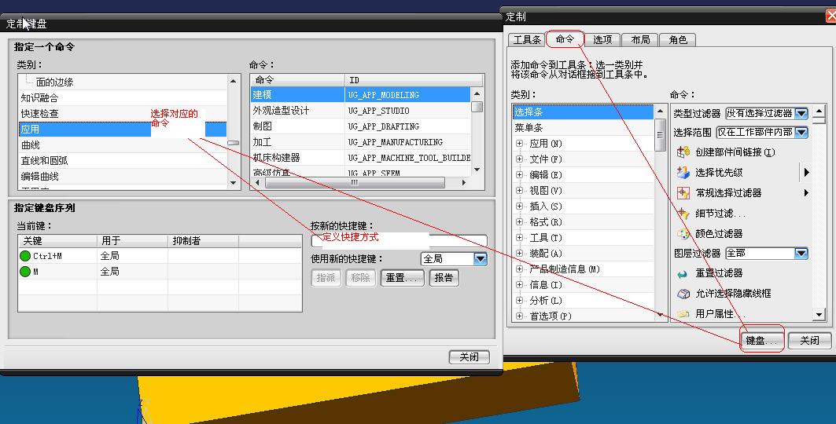Open the Type Filter (类型过滤器) dropdown
The image size is (836, 424).
(x=801, y=113)
